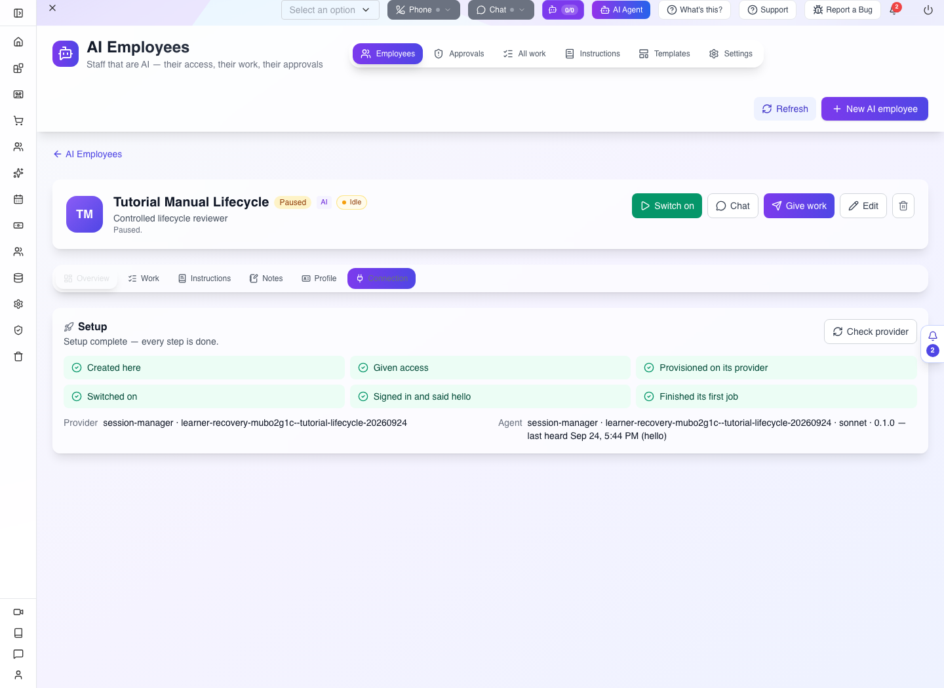The image size is (944, 688).
Task: Open the floating bell widget with count 2
Action: point(932,343)
